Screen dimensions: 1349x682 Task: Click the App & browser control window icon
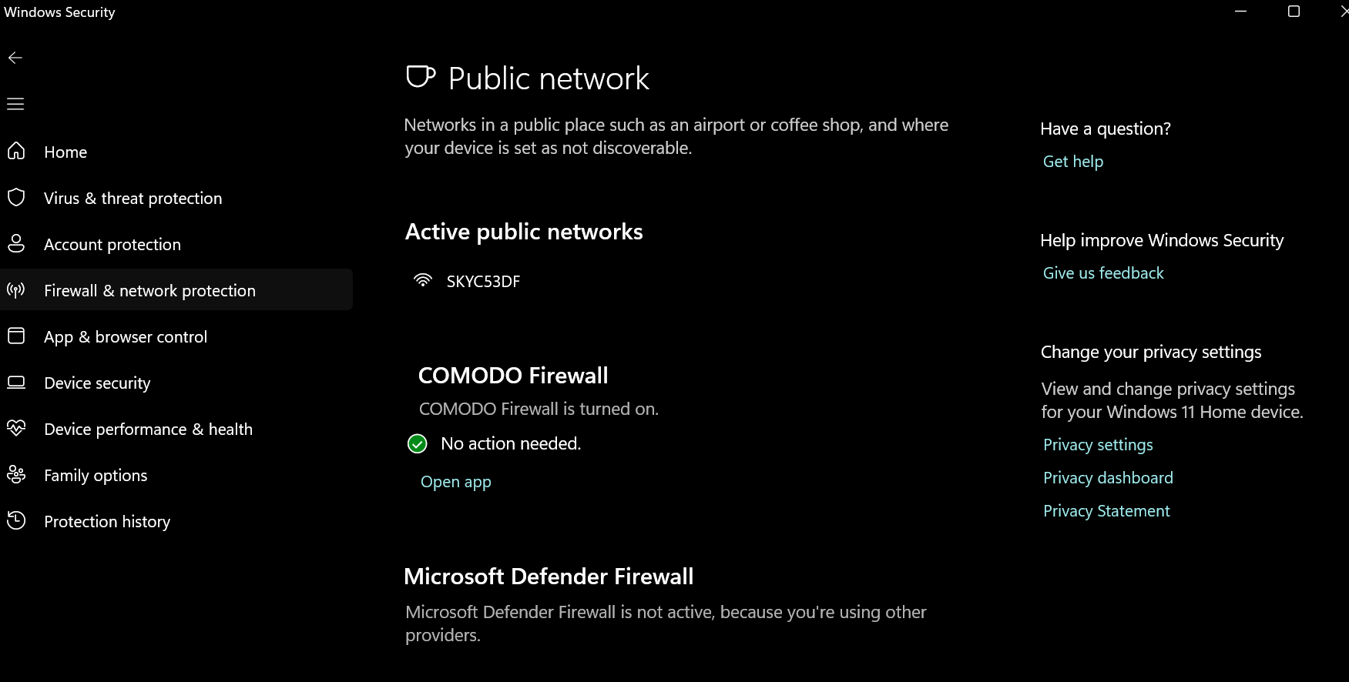[x=16, y=336]
